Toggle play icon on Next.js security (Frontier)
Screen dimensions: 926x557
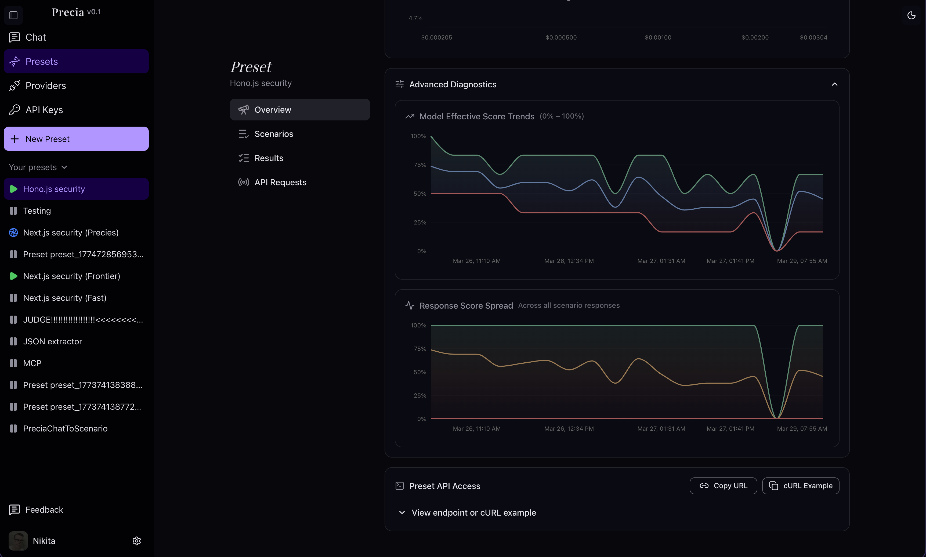coord(13,276)
